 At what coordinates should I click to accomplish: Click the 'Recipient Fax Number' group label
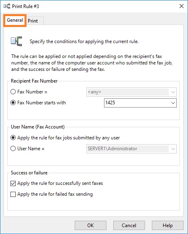[34, 81]
